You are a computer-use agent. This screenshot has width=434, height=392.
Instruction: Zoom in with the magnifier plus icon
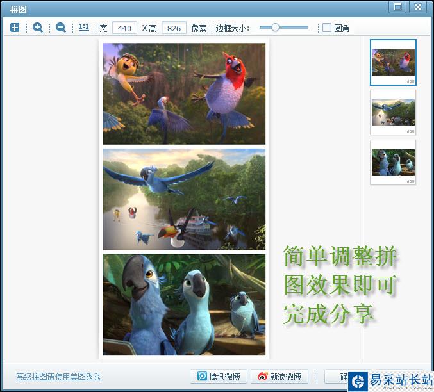point(38,28)
